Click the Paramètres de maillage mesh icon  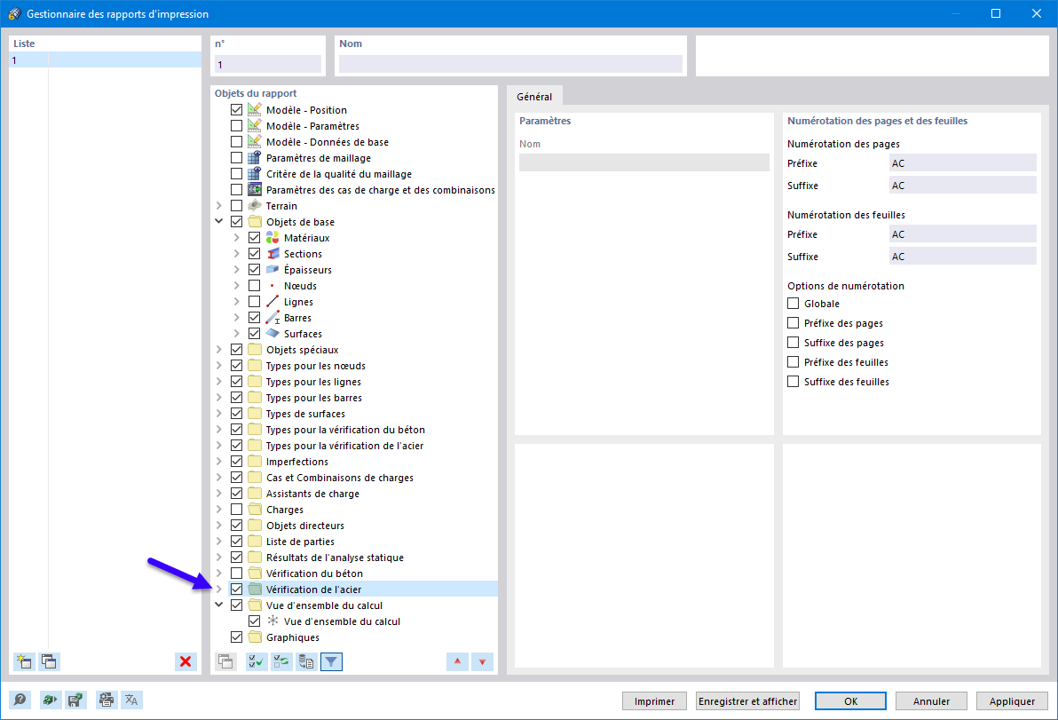click(255, 157)
